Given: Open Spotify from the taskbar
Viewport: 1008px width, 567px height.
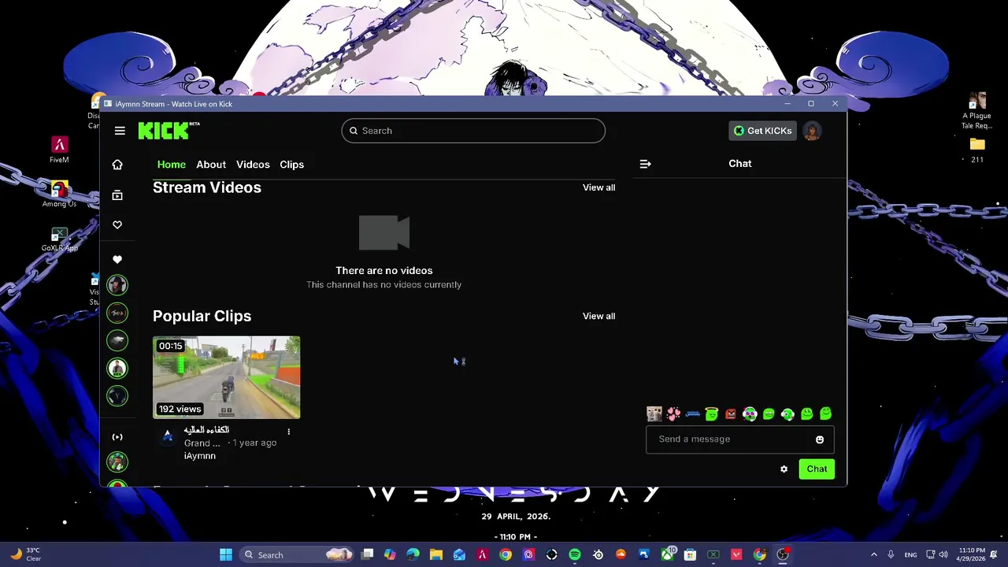Looking at the screenshot, I should [575, 555].
